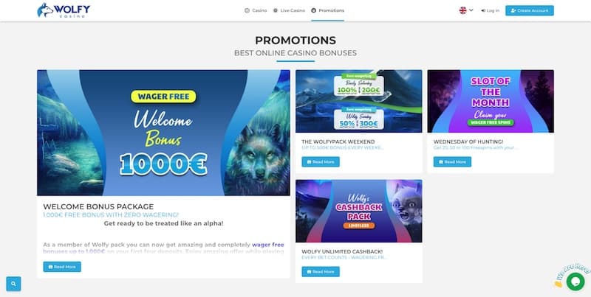Click the Create Account button

[530, 10]
